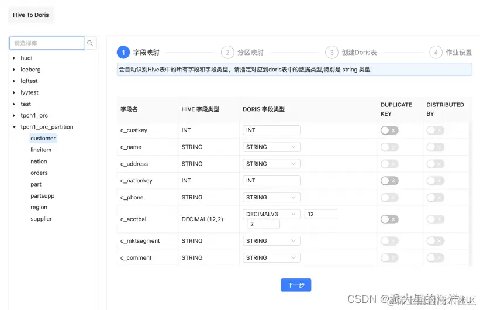
Task: Toggle DISTRIBUTED BY for c_acctbal
Action: [436, 219]
